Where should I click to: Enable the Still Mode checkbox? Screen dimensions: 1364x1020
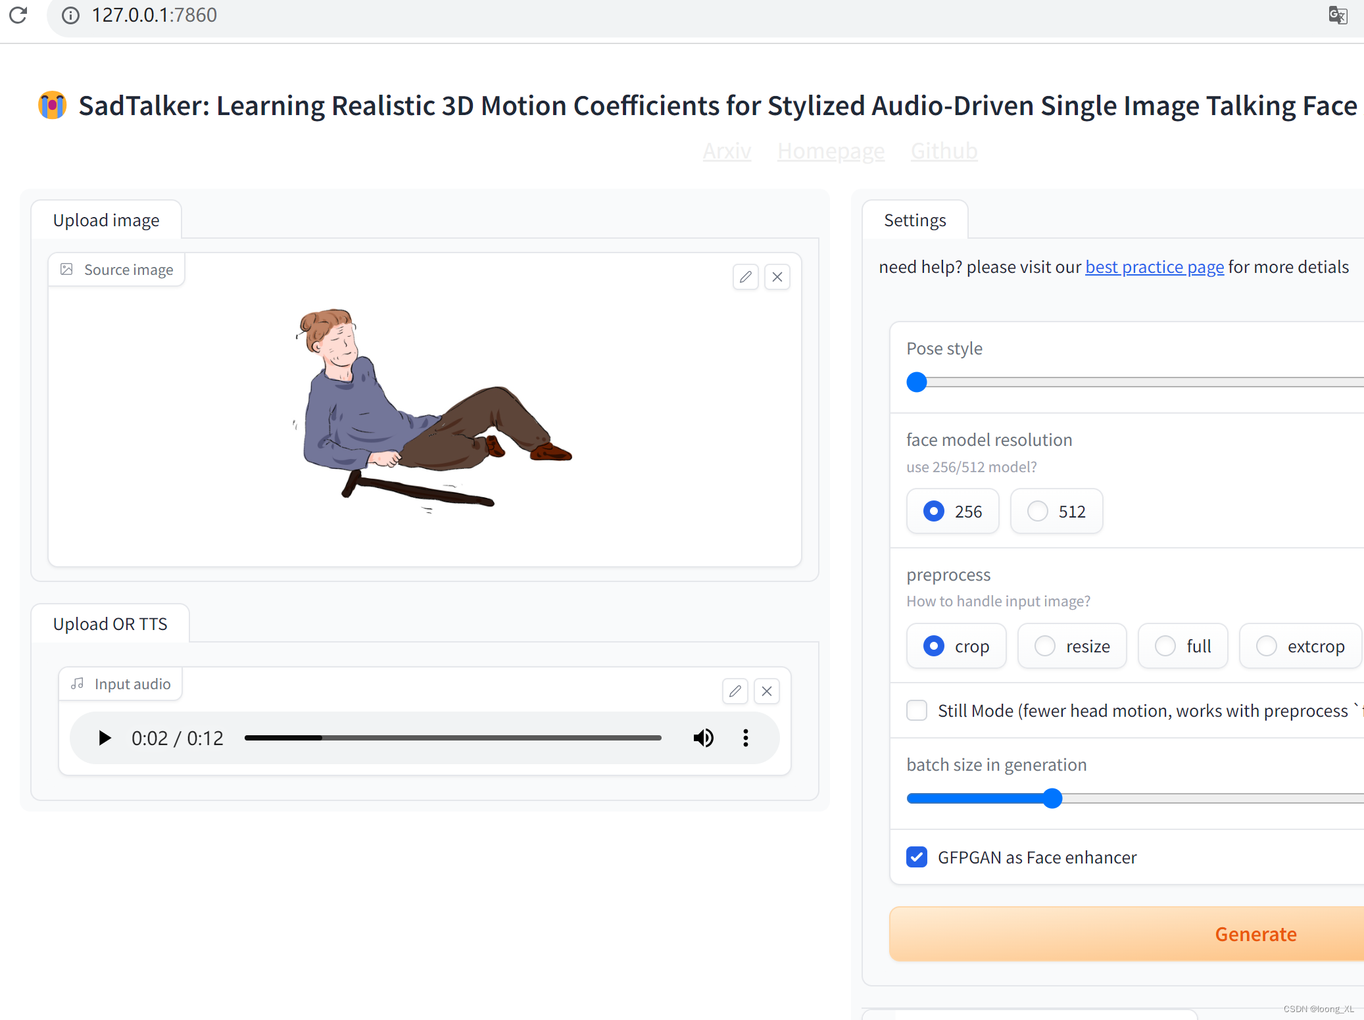pos(916,710)
